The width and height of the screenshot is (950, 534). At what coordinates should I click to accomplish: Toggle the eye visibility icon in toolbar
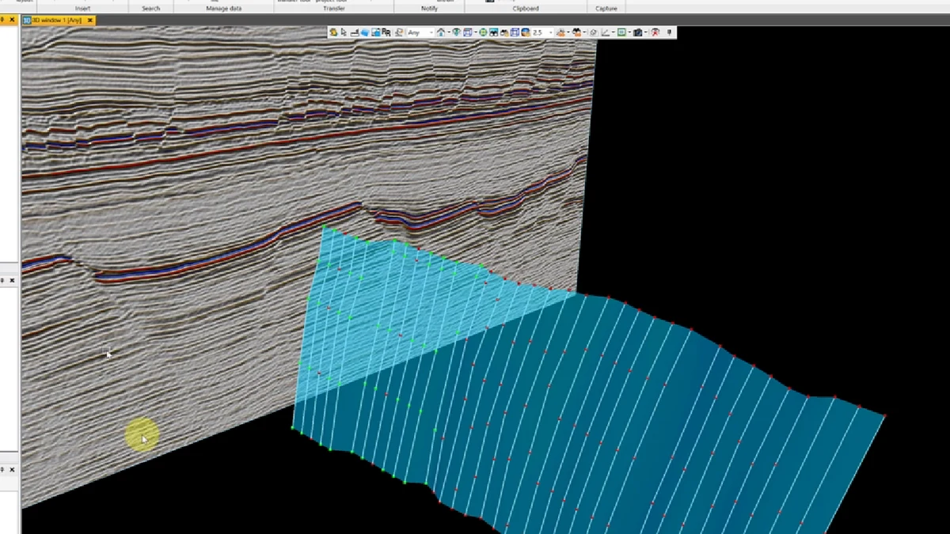pyautogui.click(x=456, y=32)
